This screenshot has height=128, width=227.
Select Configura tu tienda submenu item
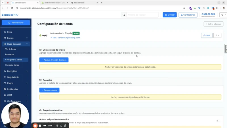pyautogui.click(x=16, y=60)
